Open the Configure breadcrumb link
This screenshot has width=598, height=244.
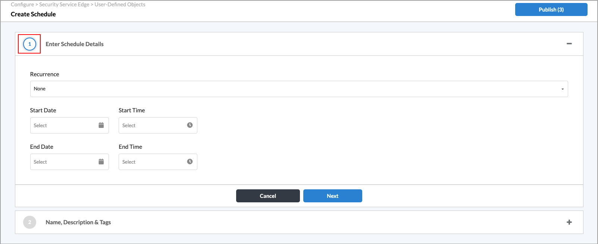point(22,4)
